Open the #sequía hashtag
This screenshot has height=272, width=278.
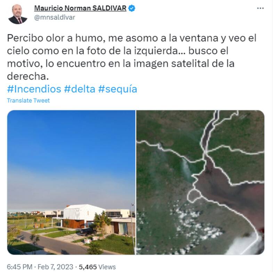tap(118, 89)
